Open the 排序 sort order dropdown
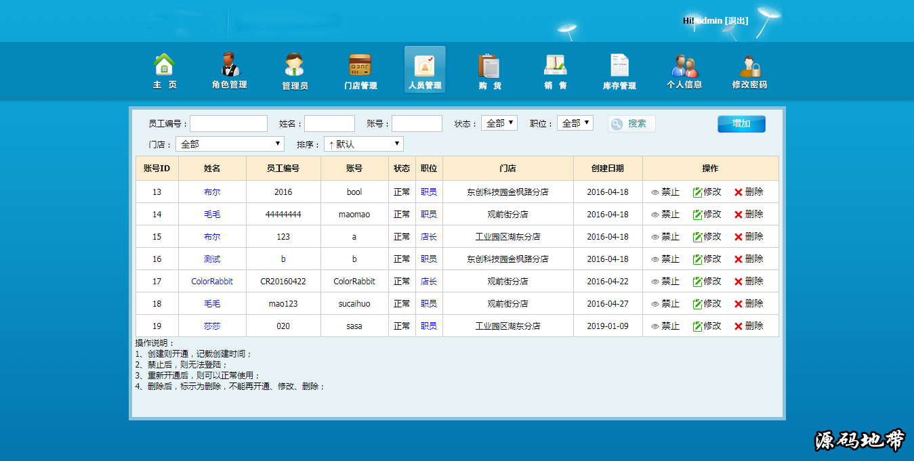Image resolution: width=914 pixels, height=461 pixels. [x=364, y=144]
